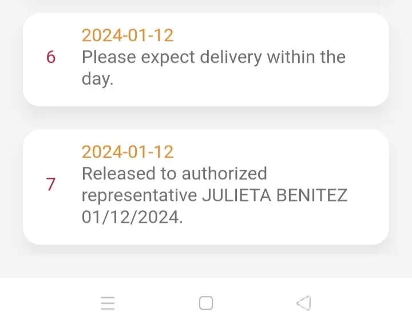Tap the 2024-01-12 date in step 7
Image resolution: width=412 pixels, height=328 pixels.
coord(127,151)
